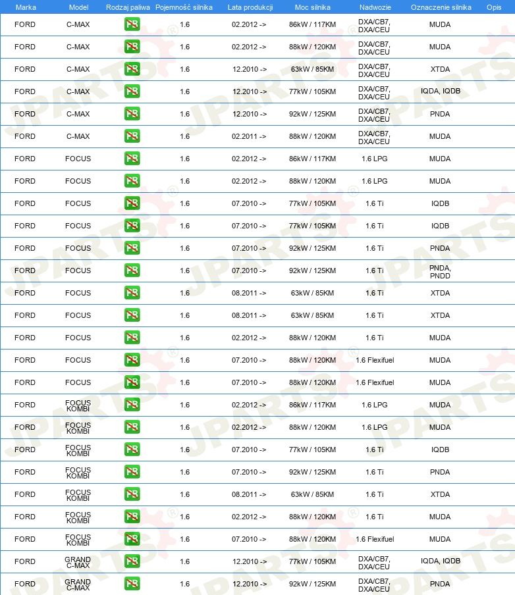The height and width of the screenshot is (595, 515).
Task: Click the Opis column header
Action: click(x=494, y=7)
